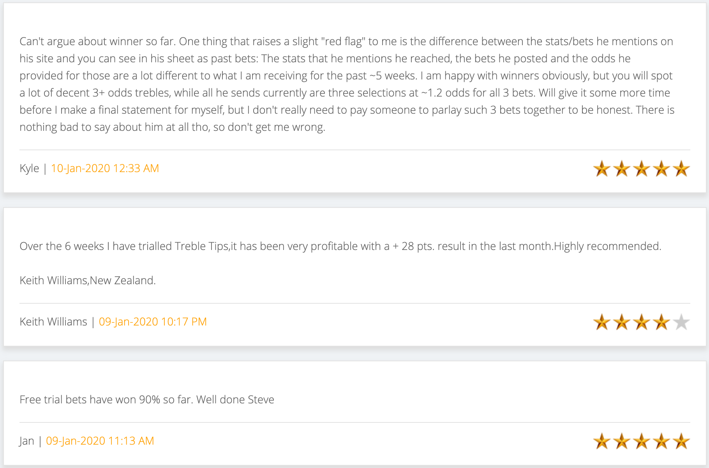Click the reviewer name Jan

click(x=26, y=441)
